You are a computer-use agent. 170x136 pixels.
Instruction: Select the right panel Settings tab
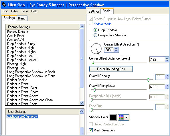coord(94,11)
